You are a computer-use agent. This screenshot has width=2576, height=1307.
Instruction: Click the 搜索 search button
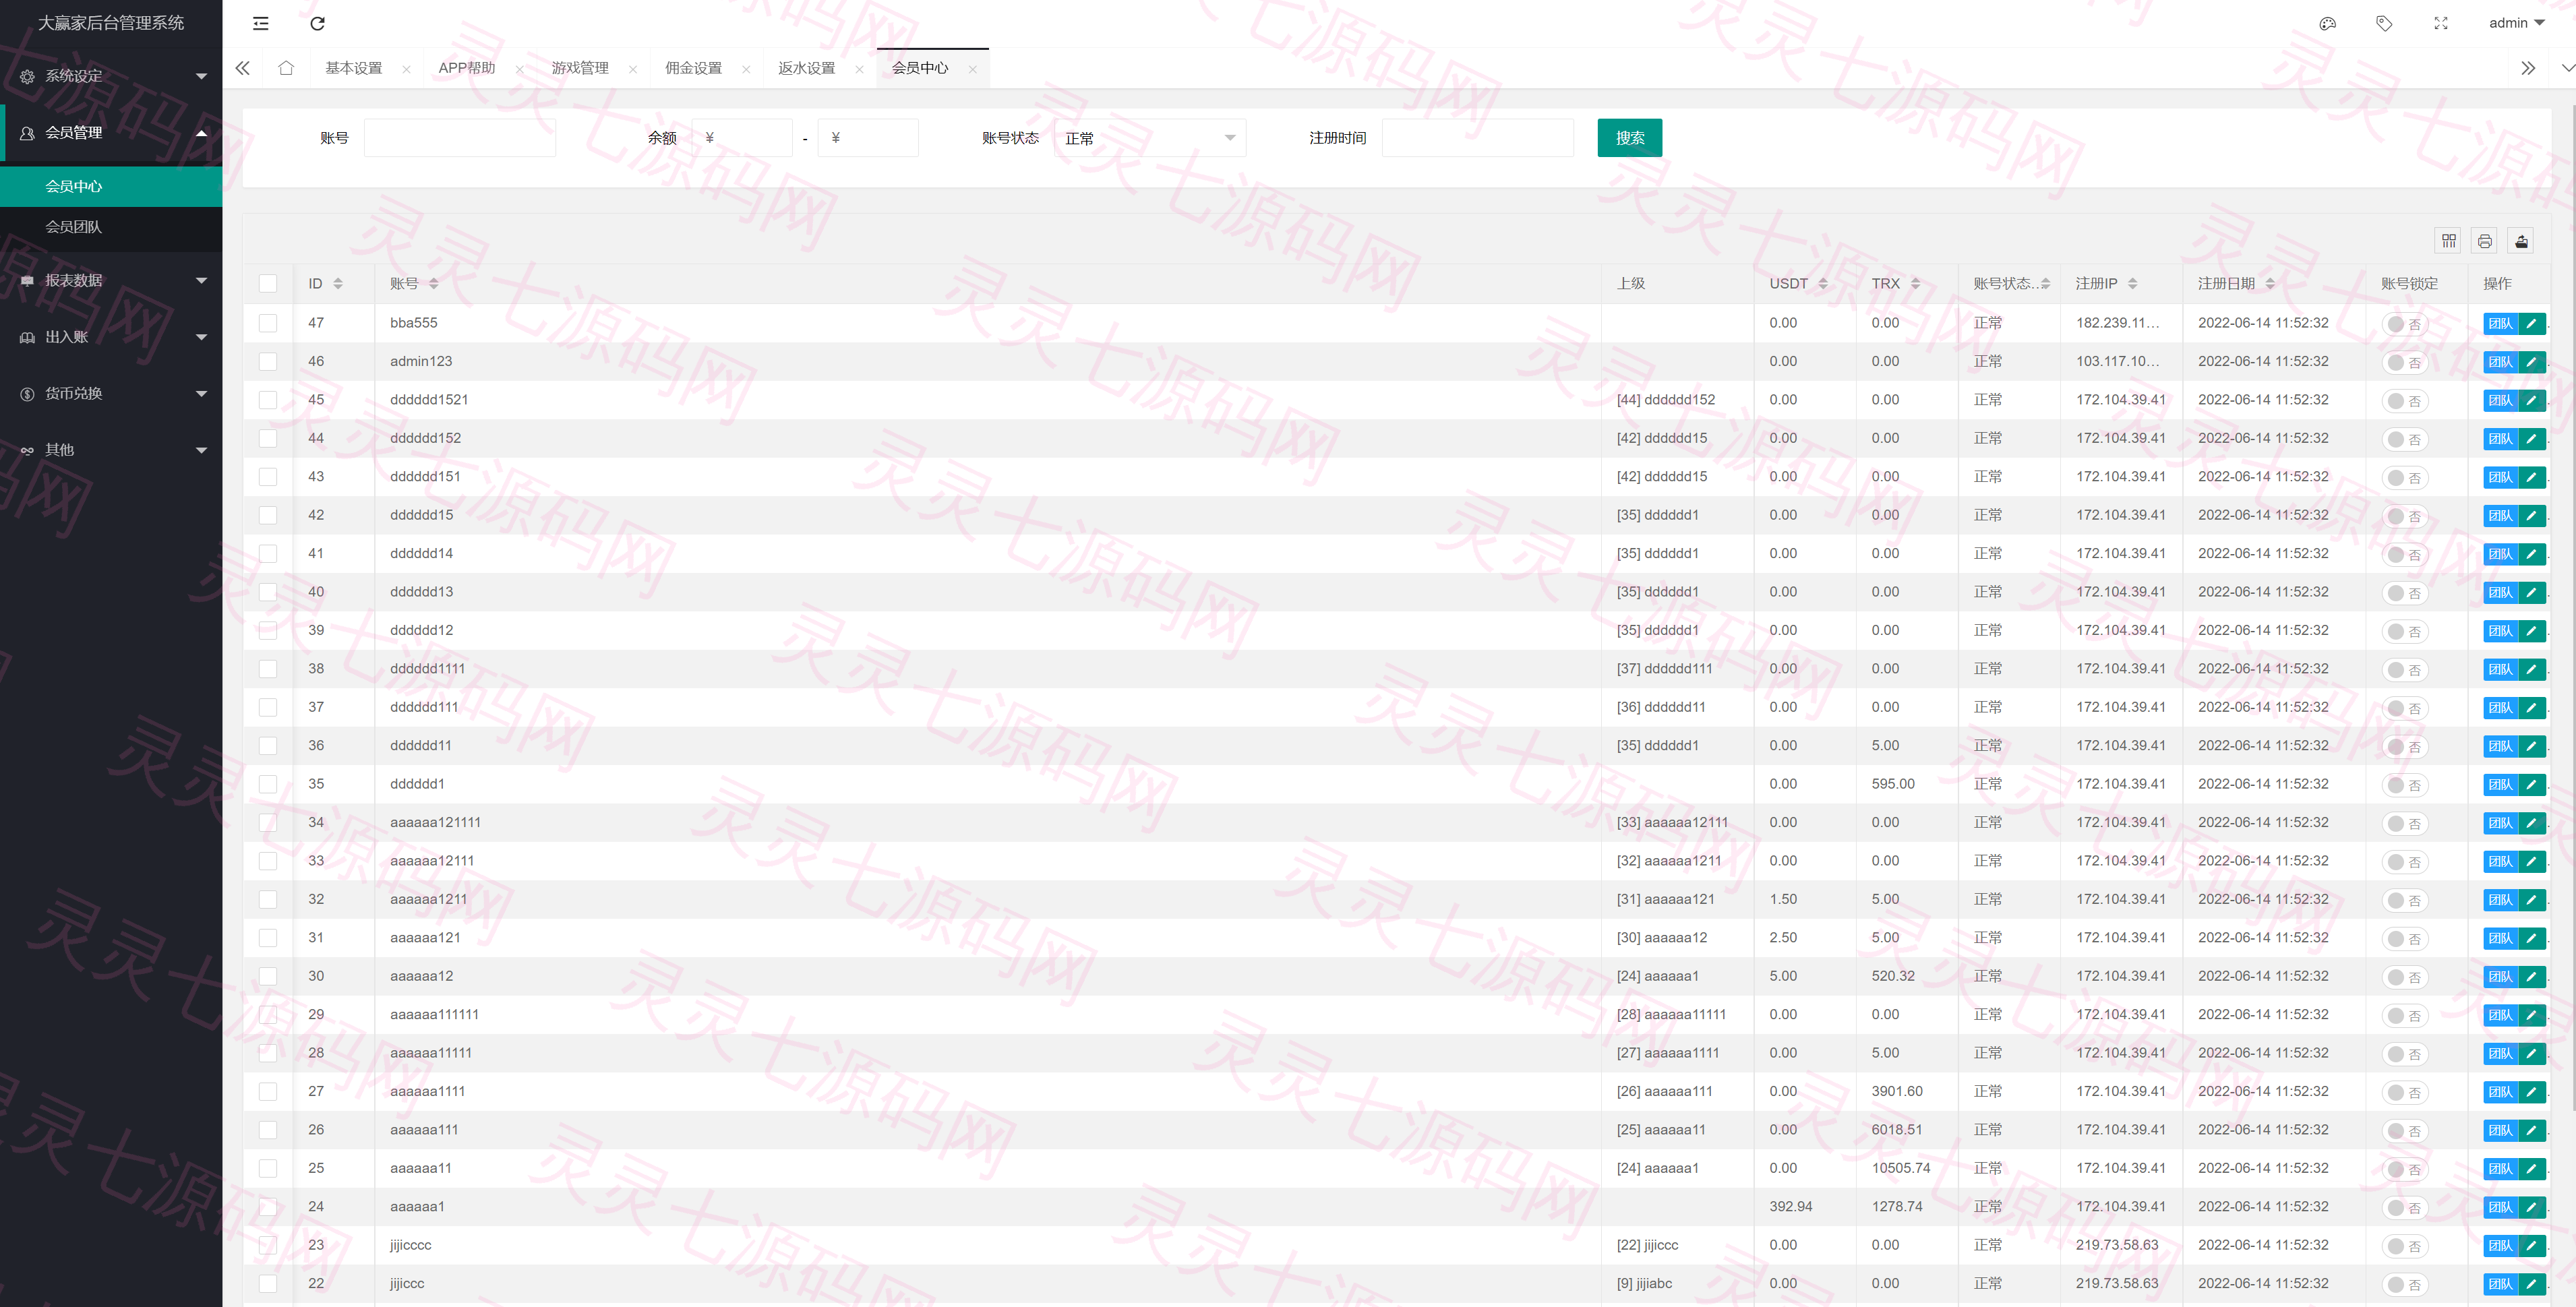[1630, 138]
